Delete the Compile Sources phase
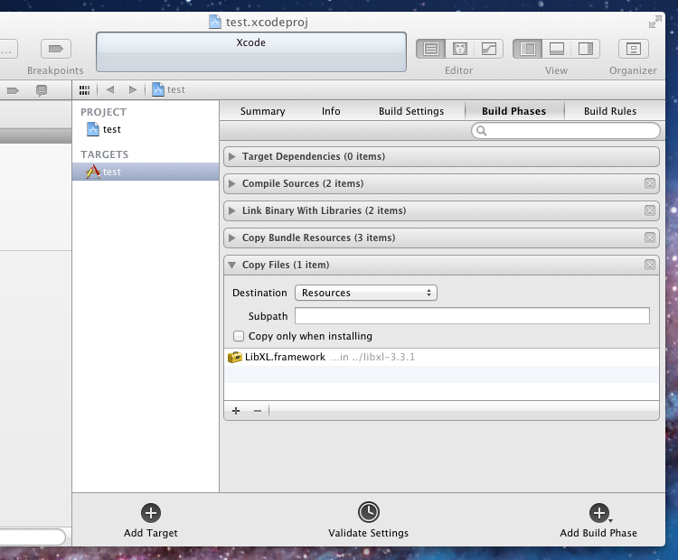Screen dimensions: 678x560 click(649, 183)
